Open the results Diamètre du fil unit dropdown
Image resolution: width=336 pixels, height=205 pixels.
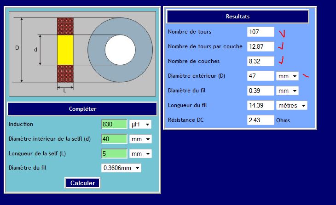[287, 91]
